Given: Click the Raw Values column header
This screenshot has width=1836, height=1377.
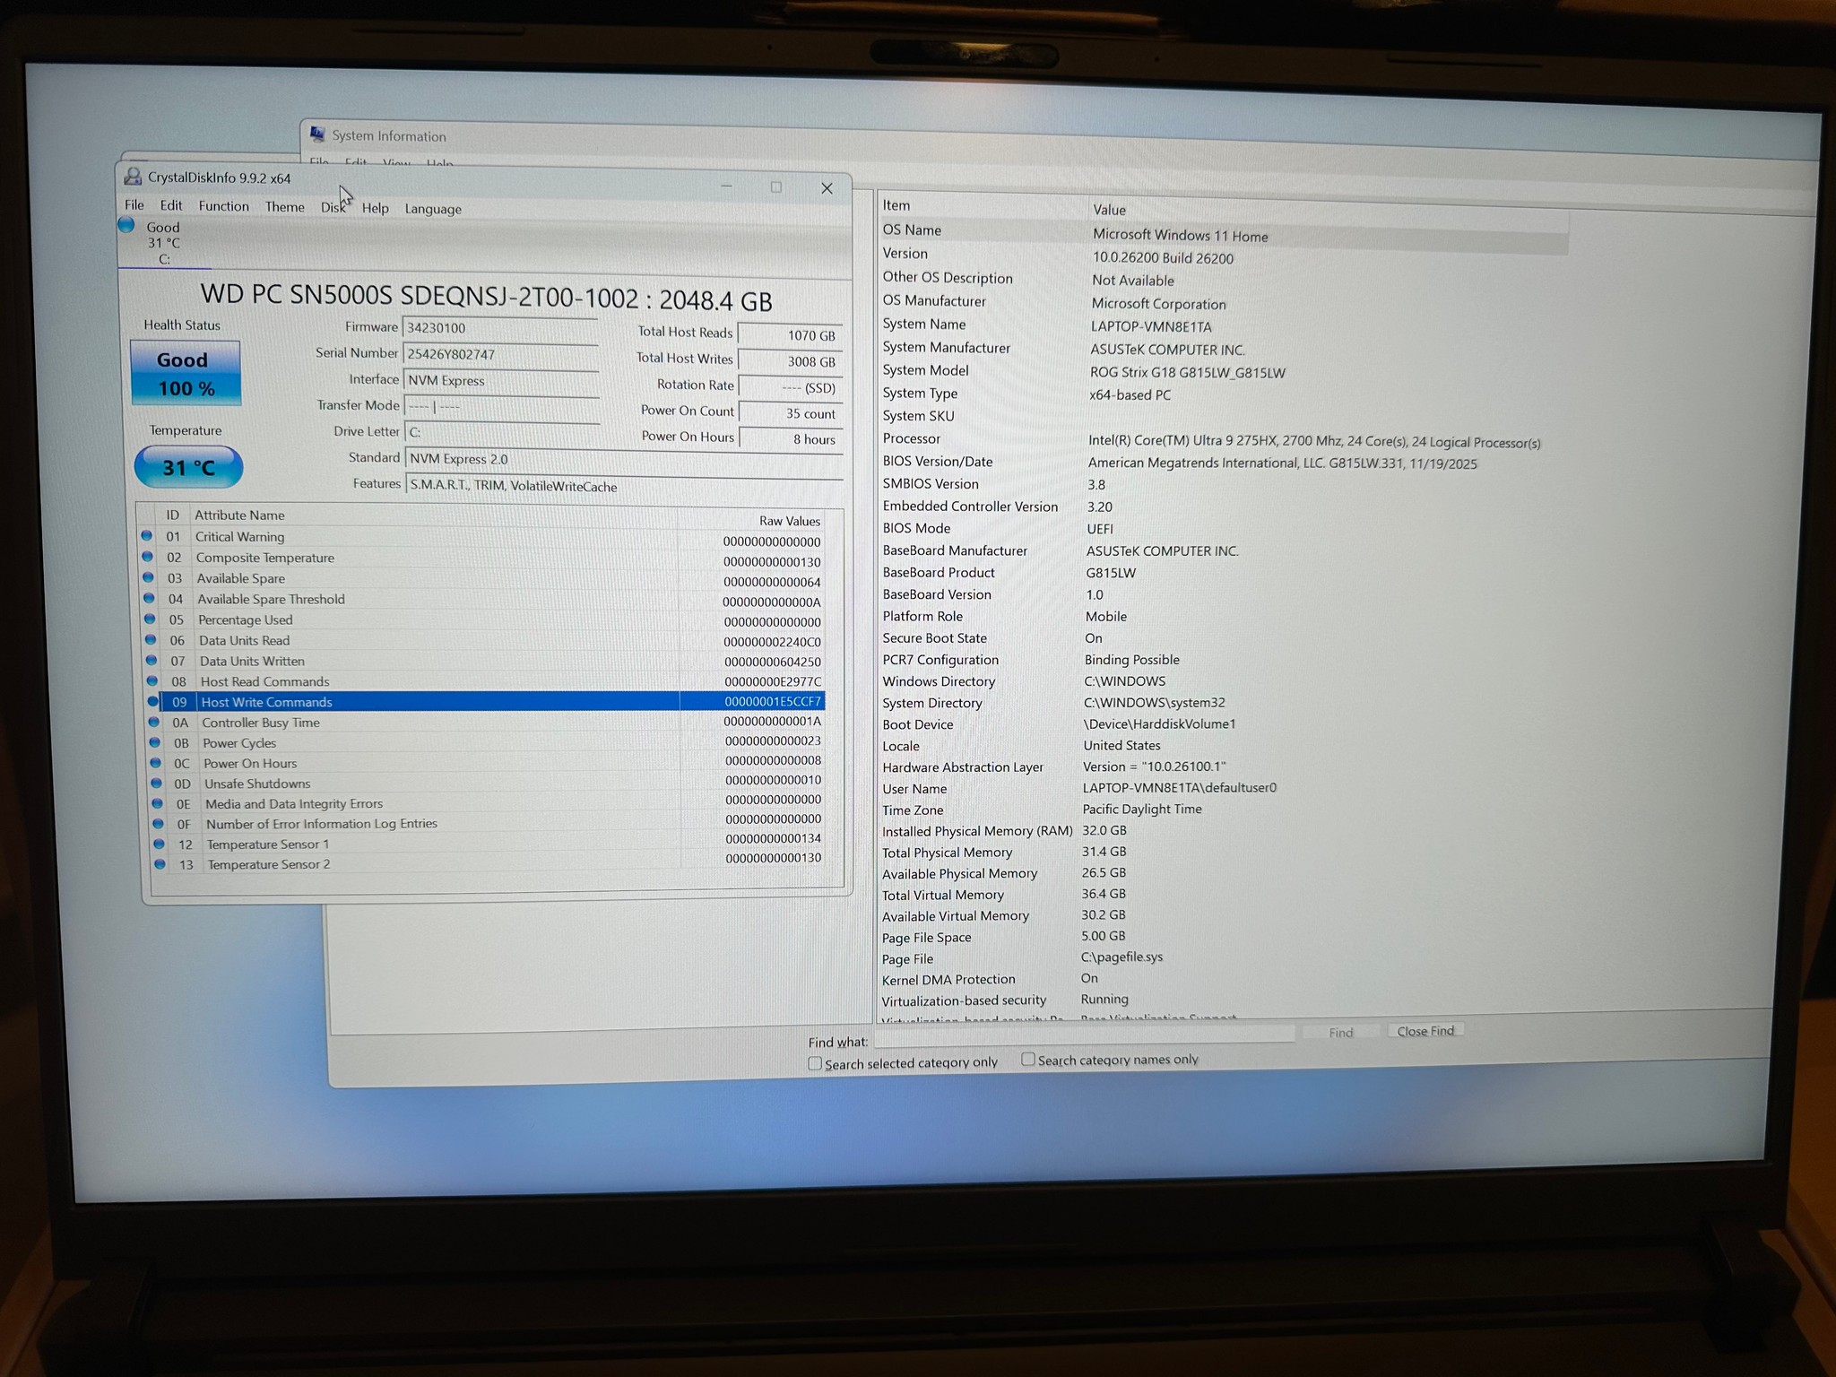Looking at the screenshot, I should click(790, 521).
